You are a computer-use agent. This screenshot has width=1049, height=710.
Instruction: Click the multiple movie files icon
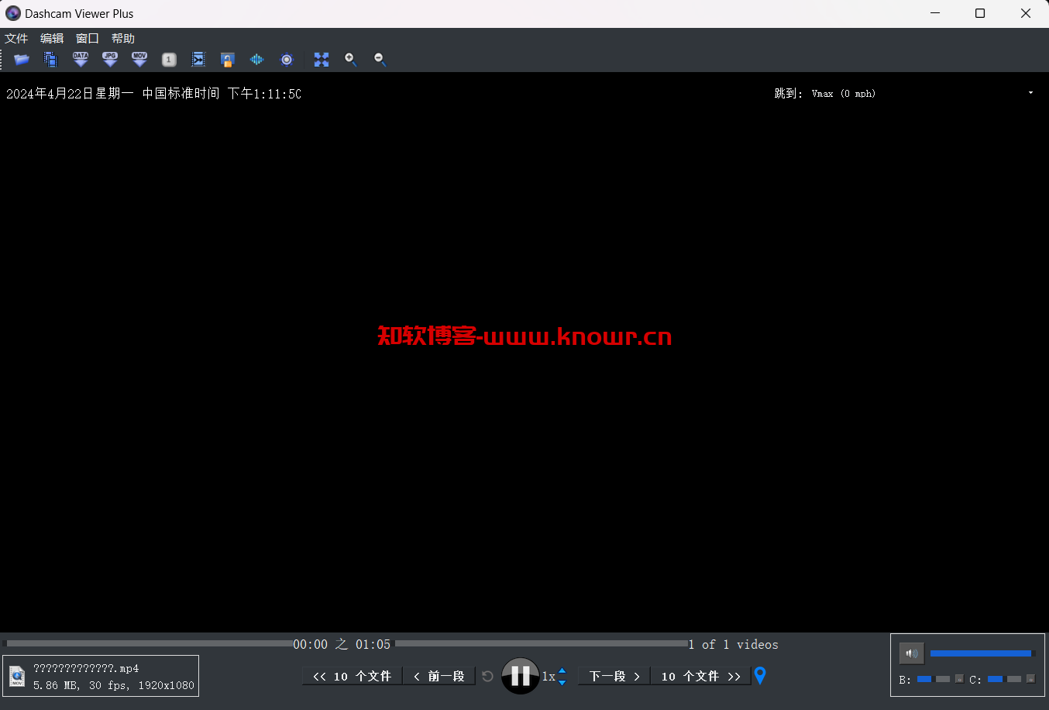point(51,60)
